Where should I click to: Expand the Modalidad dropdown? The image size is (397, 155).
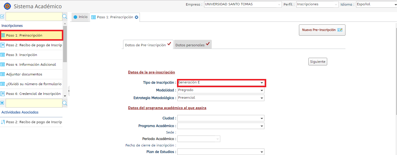[221, 90]
